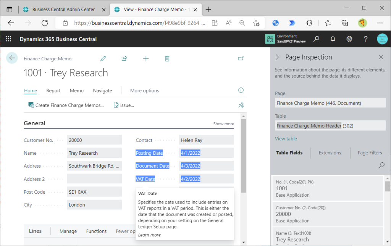
Task: Open the Business Central settings gear
Action: (349, 39)
